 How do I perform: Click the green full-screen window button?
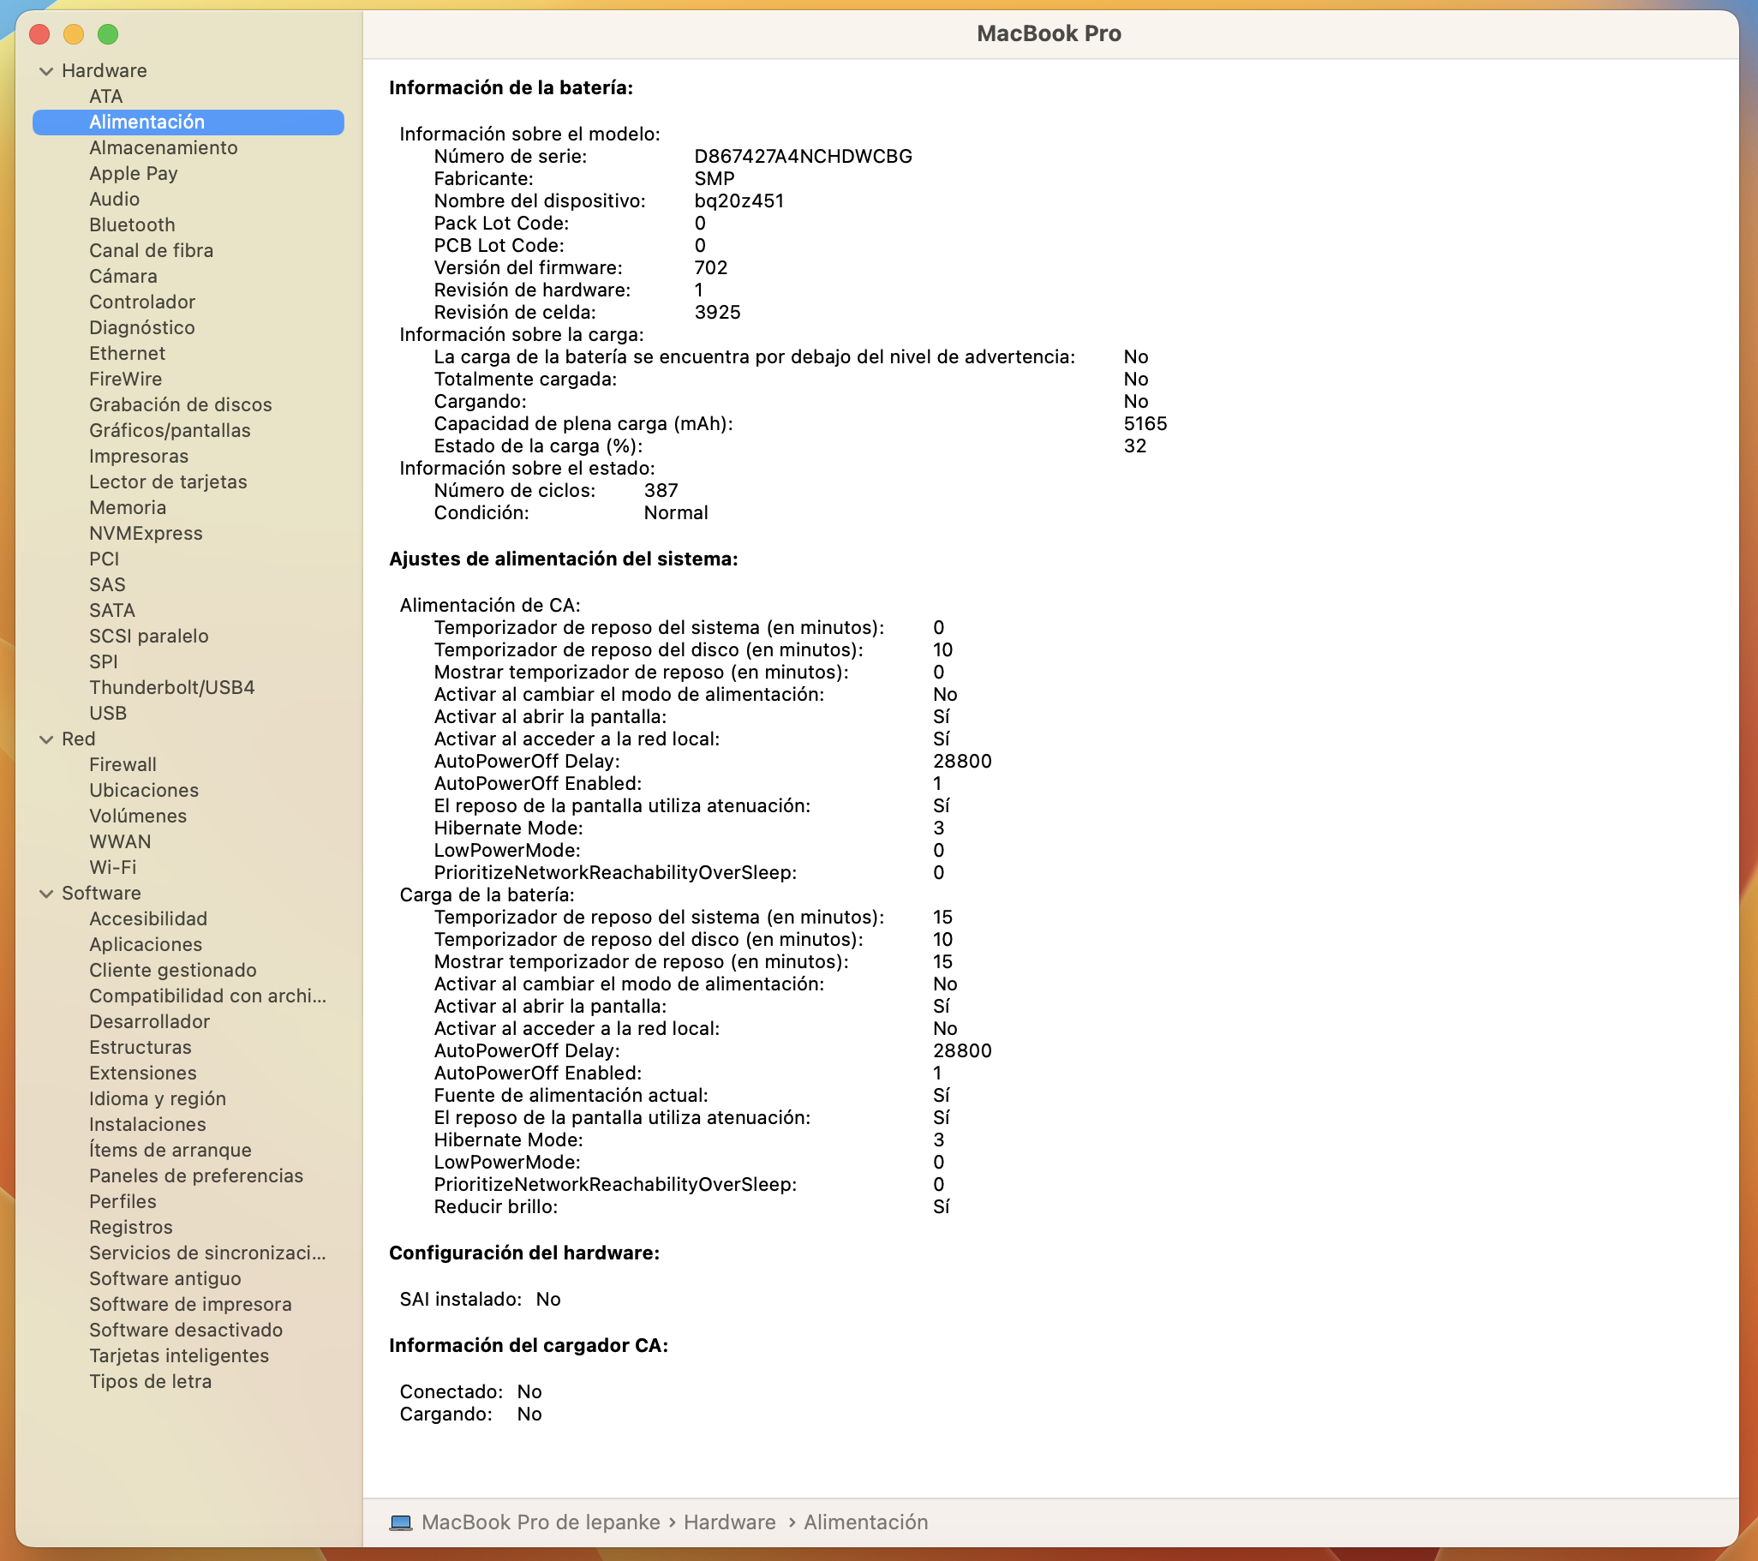pos(108,34)
